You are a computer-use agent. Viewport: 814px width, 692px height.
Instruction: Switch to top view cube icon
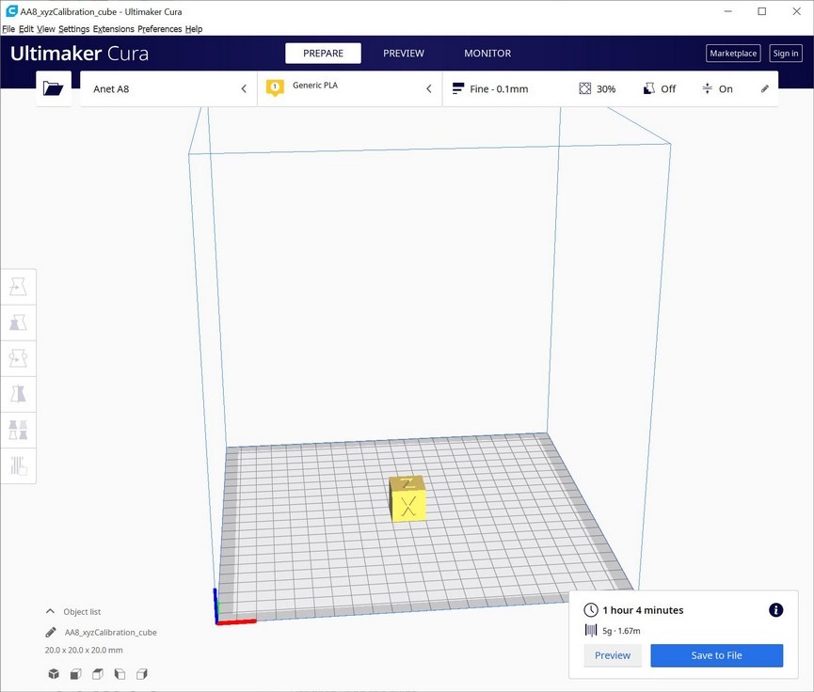click(x=98, y=674)
